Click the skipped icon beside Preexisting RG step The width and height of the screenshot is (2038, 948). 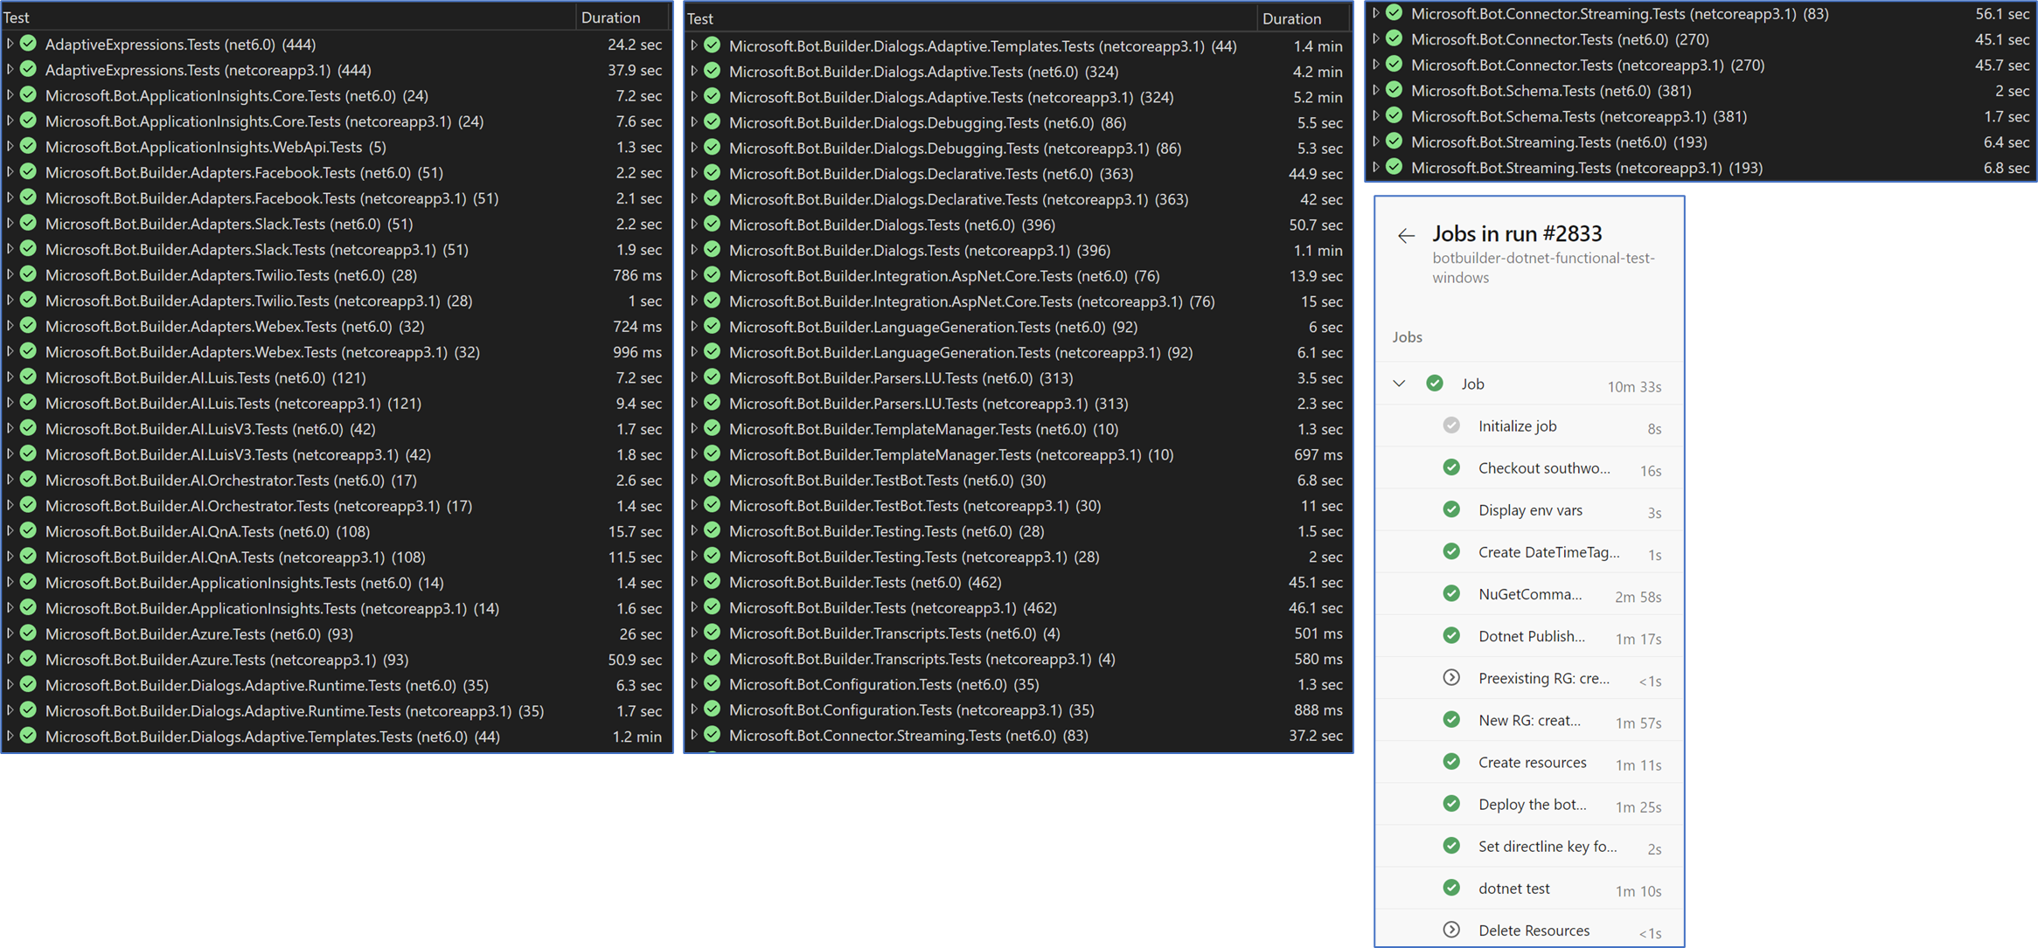click(1451, 677)
